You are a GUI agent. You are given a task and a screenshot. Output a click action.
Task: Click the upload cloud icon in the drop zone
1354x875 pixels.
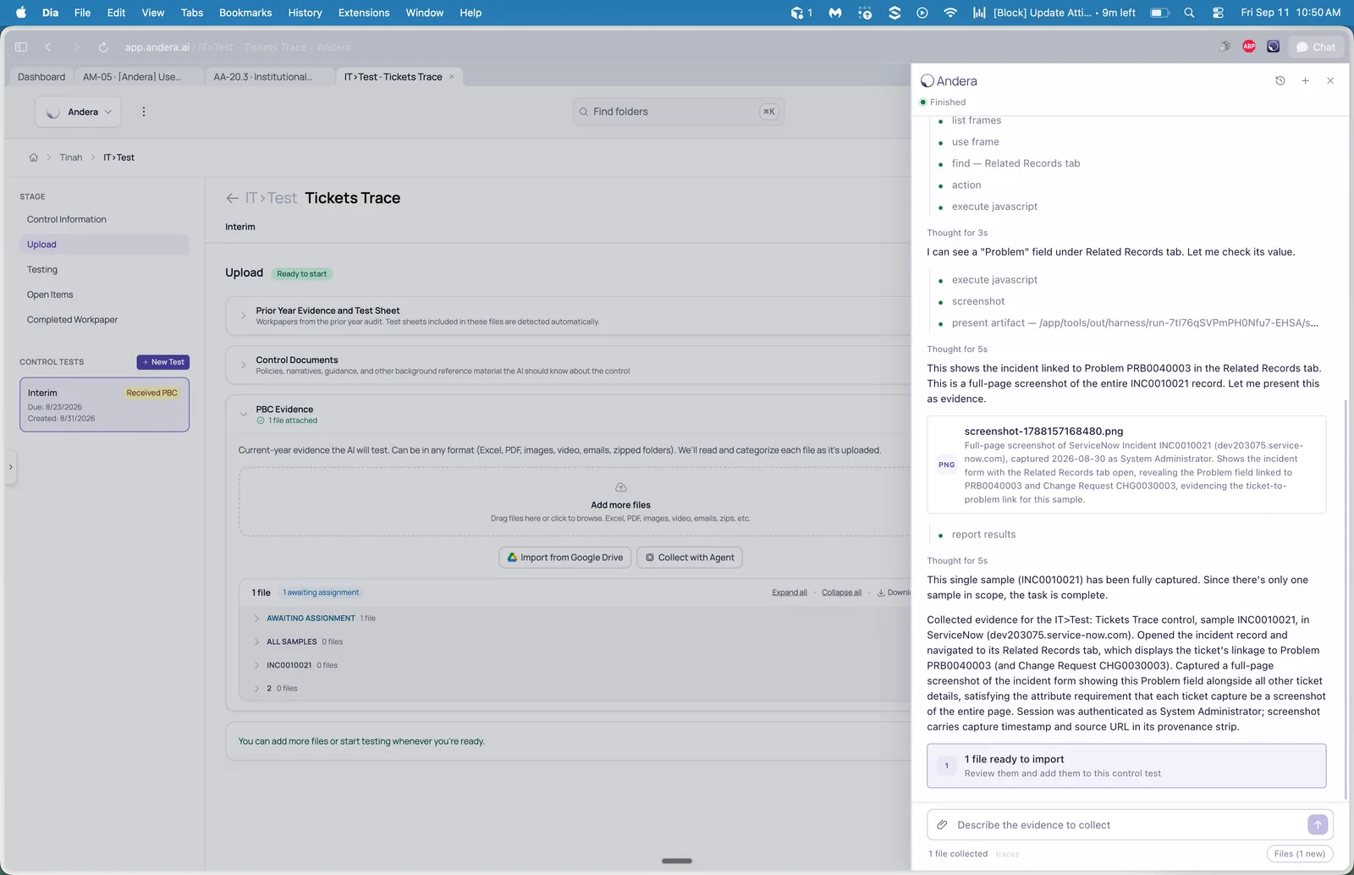pos(620,487)
